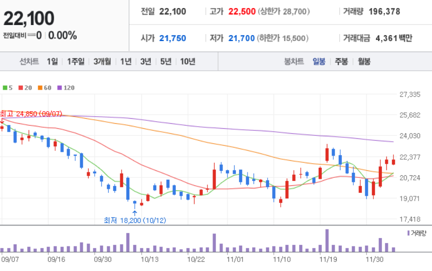Click the 하한가 15,500 text
The image size is (432, 271).
tap(283, 38)
